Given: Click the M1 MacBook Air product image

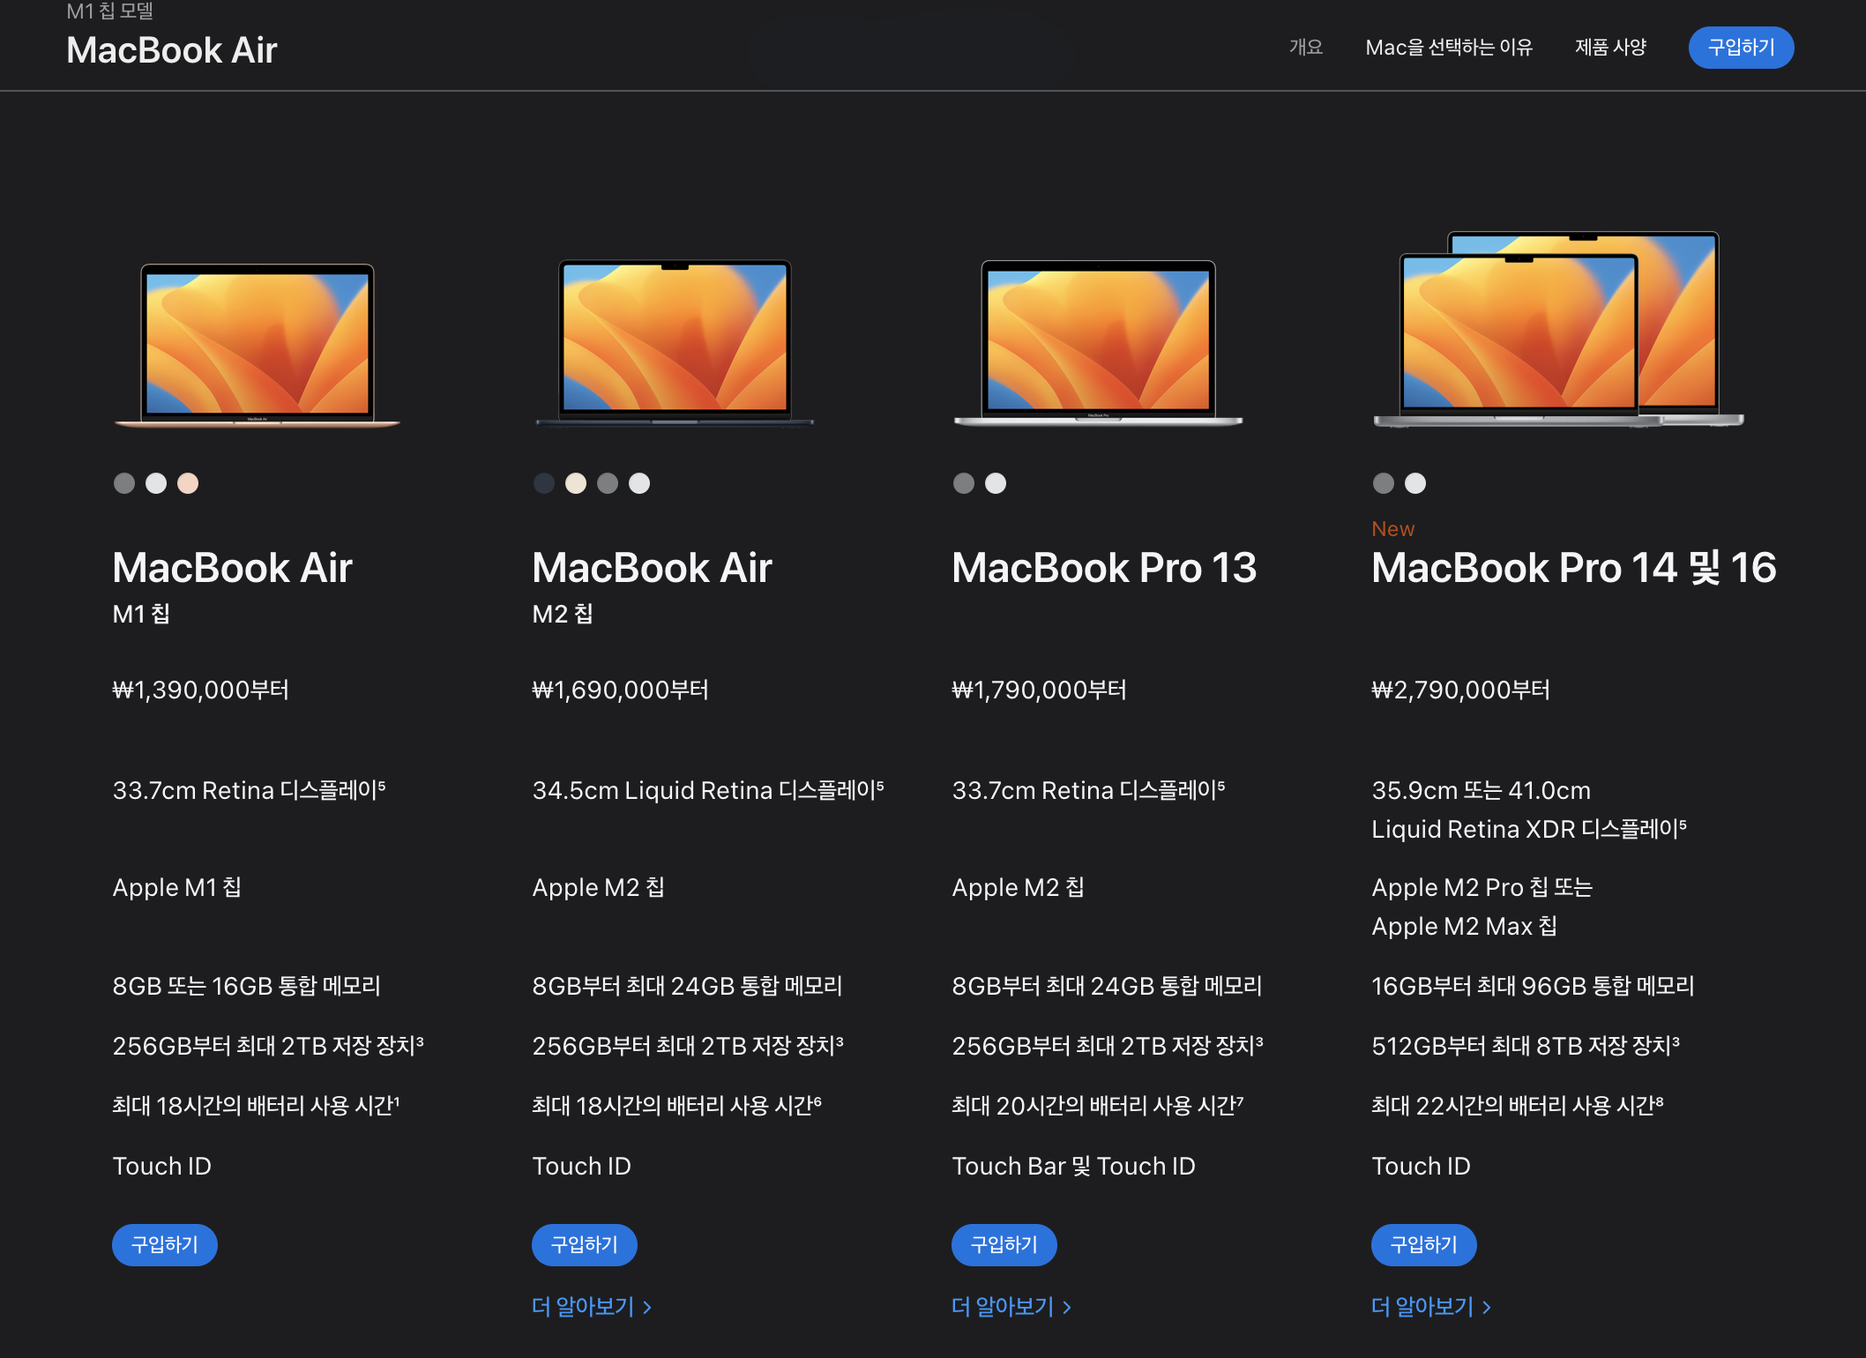Looking at the screenshot, I should point(257,344).
